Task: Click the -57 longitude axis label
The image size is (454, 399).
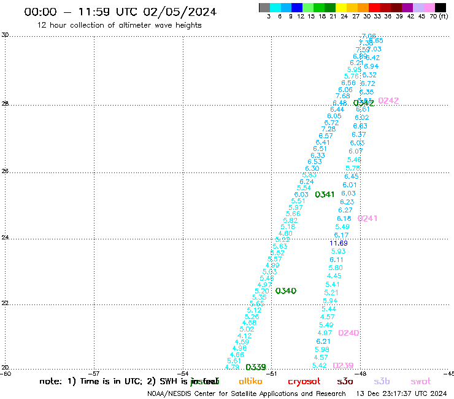Action: [x=94, y=373]
